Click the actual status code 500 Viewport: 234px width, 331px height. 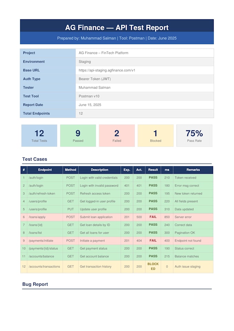139,217
